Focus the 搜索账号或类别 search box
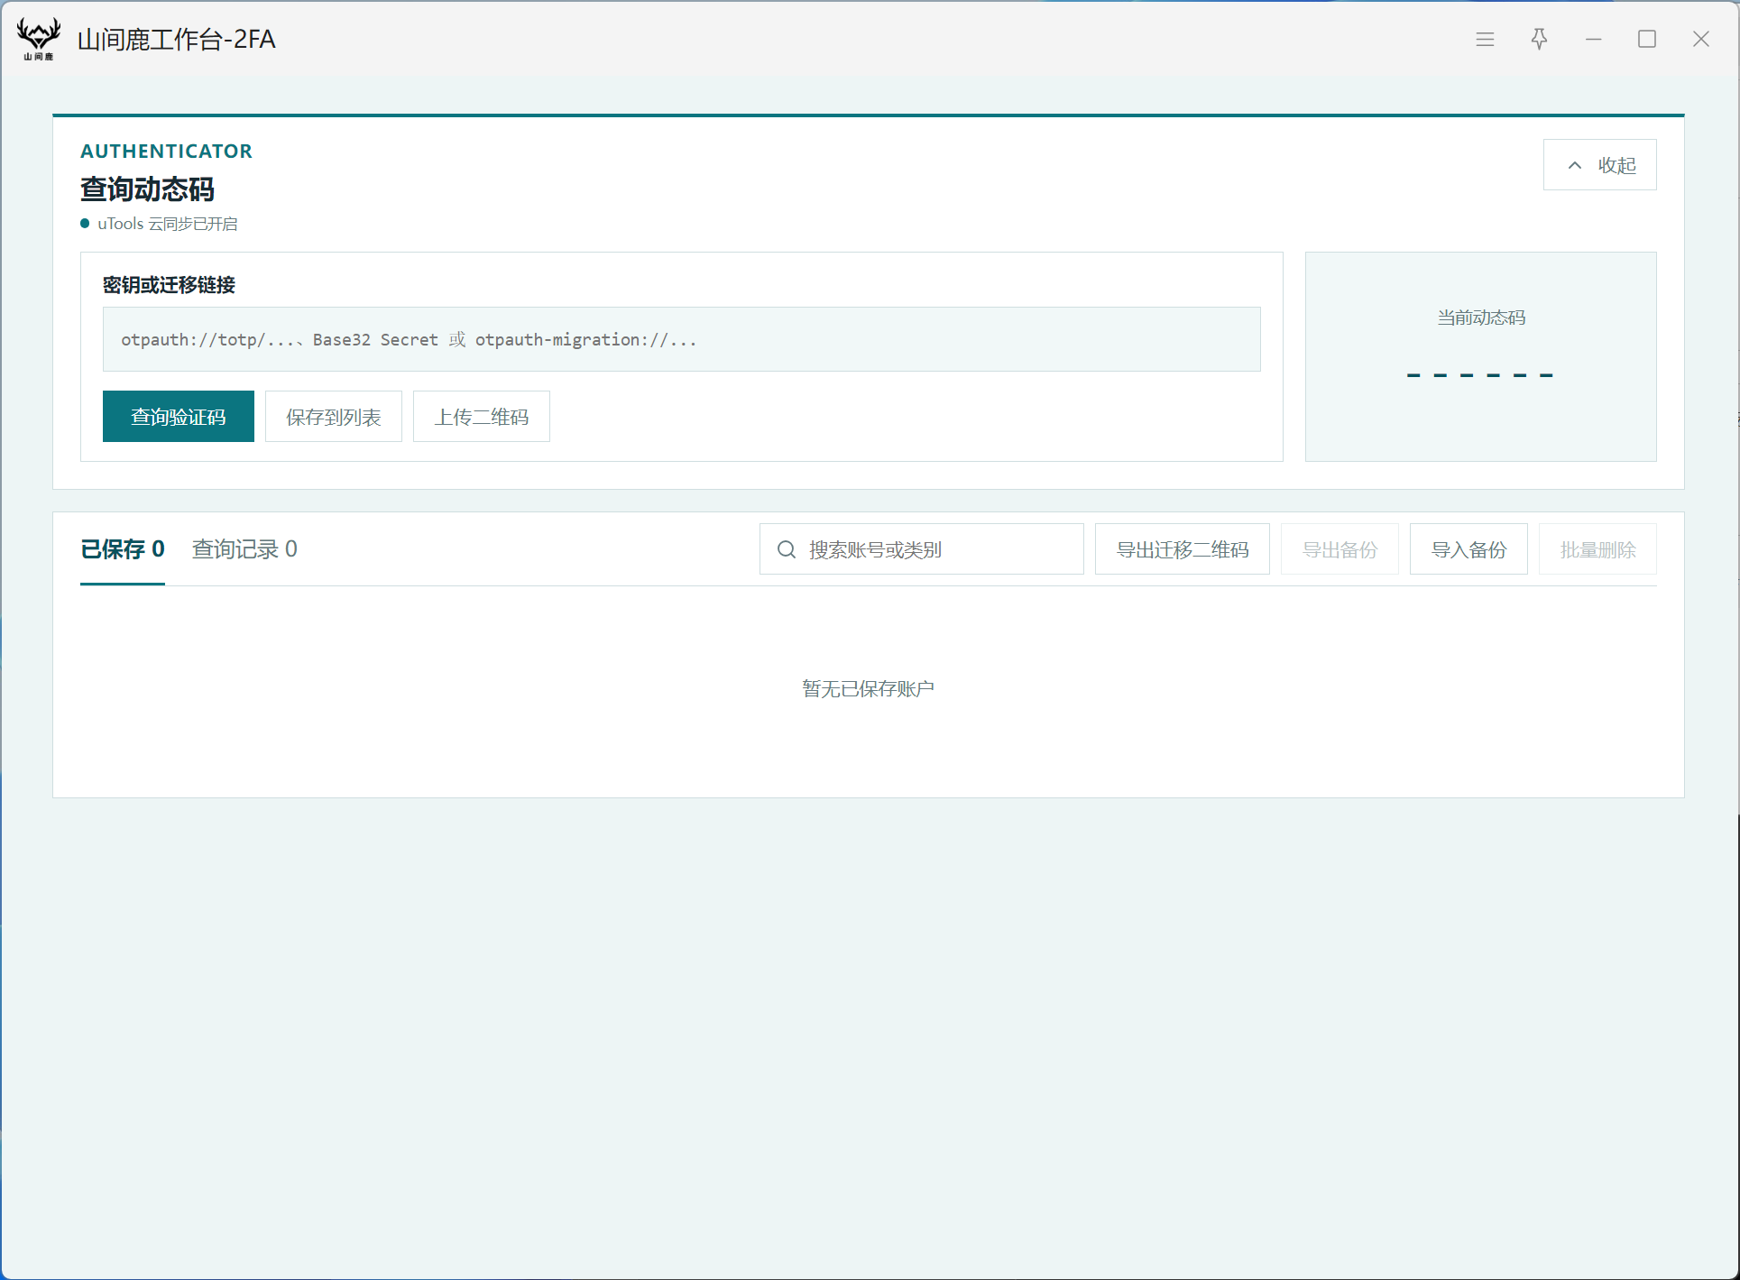The height and width of the screenshot is (1280, 1740). coord(921,549)
